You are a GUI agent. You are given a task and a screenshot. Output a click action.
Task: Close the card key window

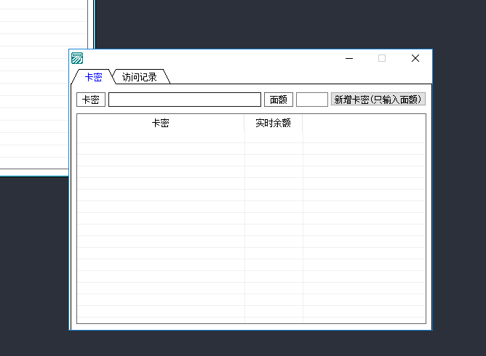415,59
